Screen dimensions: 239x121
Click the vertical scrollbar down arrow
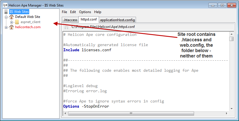pyautogui.click(x=231, y=109)
